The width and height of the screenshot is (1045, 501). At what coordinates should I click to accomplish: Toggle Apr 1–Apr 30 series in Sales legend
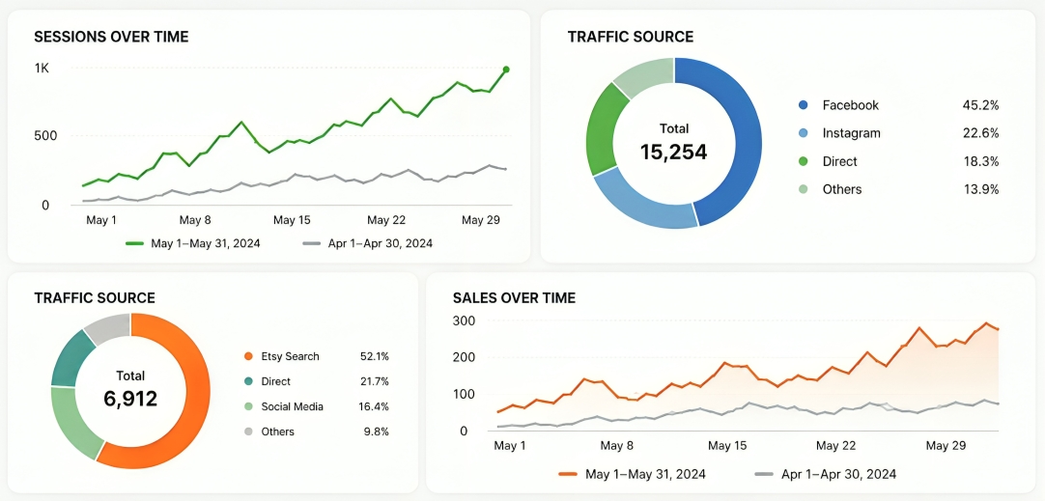pyautogui.click(x=825, y=474)
